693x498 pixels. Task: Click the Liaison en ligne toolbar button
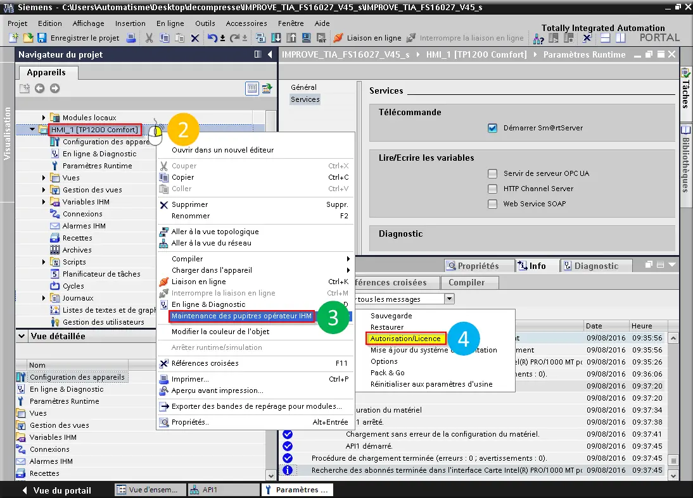367,38
